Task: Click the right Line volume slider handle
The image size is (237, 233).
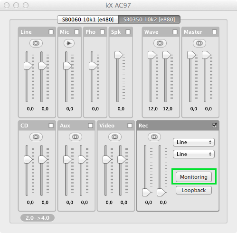Action: [43, 66]
